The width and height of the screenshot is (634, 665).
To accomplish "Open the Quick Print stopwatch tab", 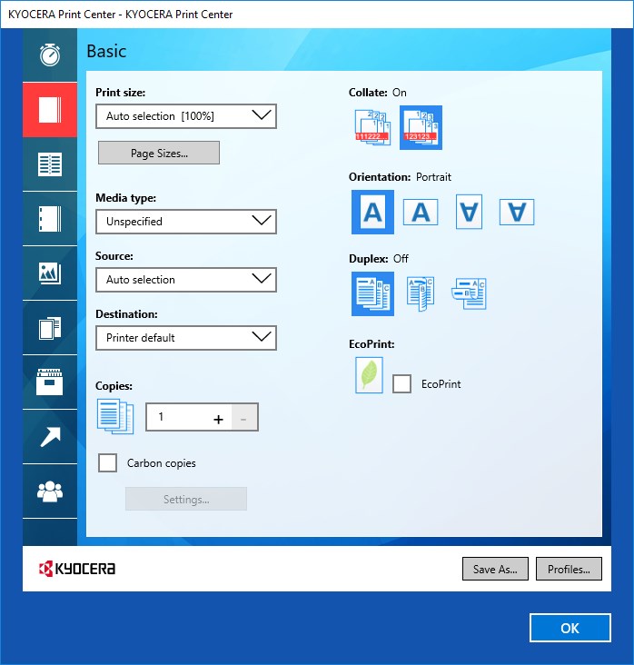I will point(50,55).
